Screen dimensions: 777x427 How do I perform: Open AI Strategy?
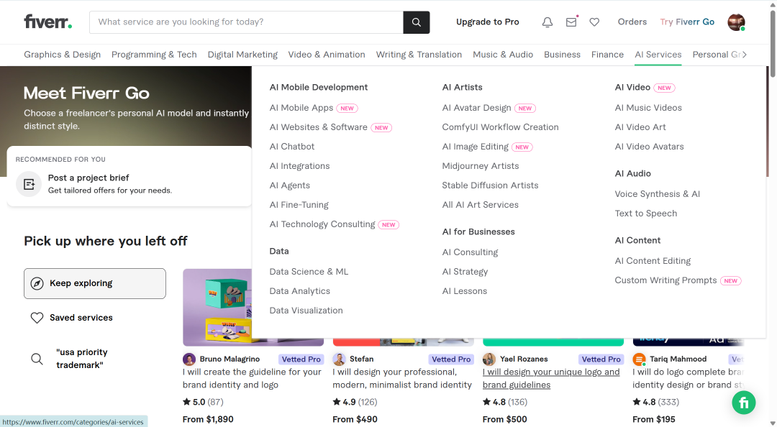[x=465, y=272]
